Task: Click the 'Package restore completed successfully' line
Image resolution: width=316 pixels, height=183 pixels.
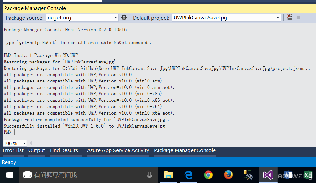Action: click(86, 120)
